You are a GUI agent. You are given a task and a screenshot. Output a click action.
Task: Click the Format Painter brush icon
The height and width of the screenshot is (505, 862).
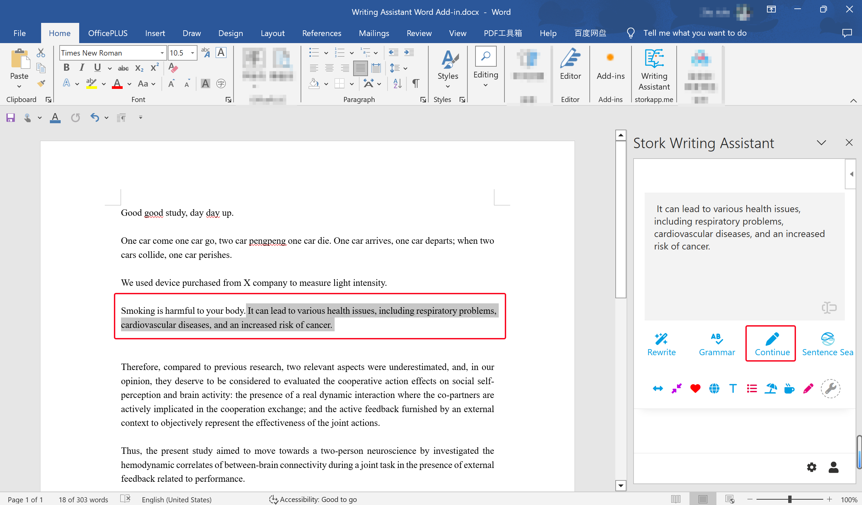click(x=41, y=83)
